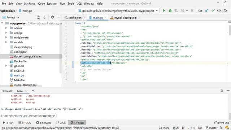Start debugging with the bug icon

coord(170,10)
